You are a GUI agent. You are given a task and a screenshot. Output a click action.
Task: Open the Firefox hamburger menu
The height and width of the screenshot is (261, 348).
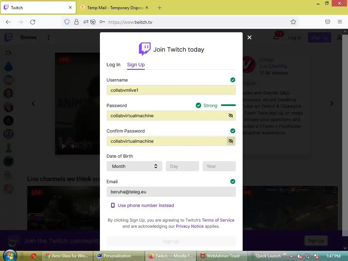[x=340, y=22]
